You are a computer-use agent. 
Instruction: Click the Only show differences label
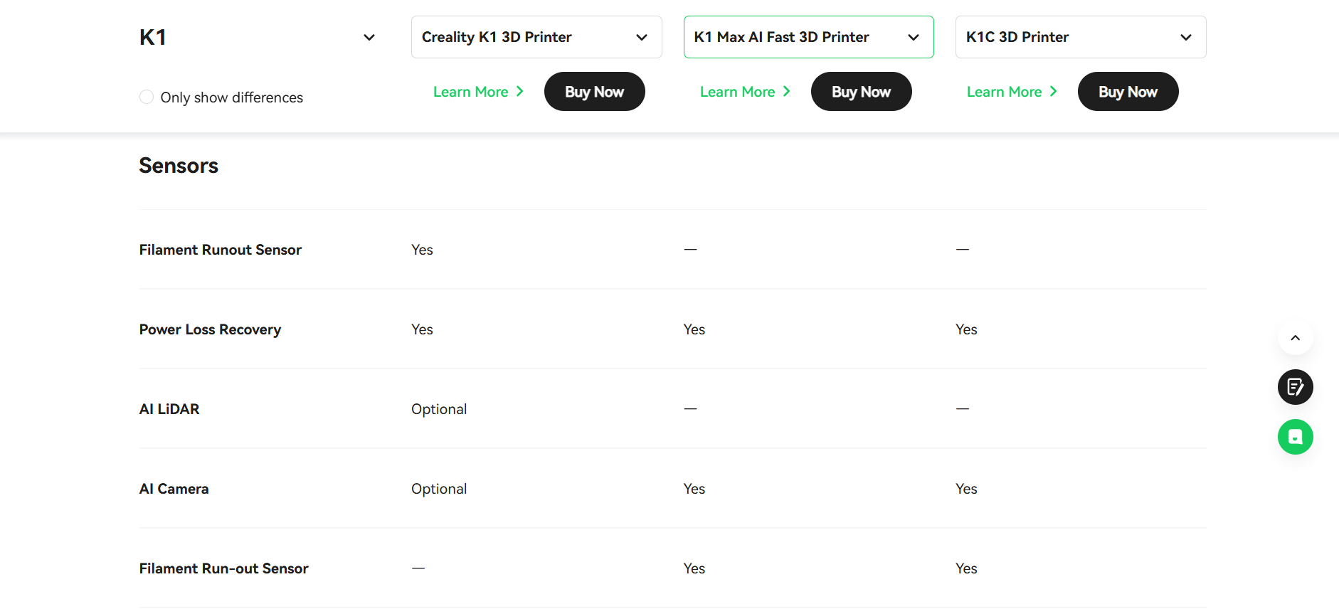(x=232, y=97)
